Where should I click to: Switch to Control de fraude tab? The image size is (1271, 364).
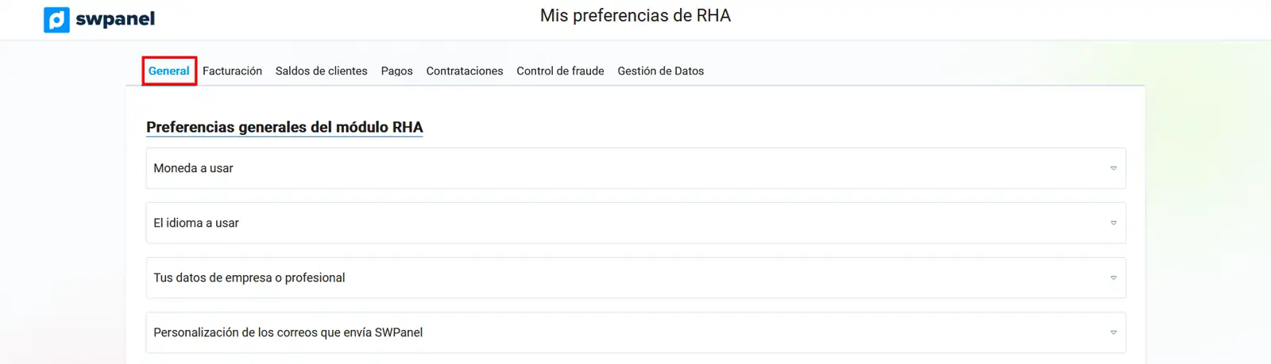pos(560,71)
